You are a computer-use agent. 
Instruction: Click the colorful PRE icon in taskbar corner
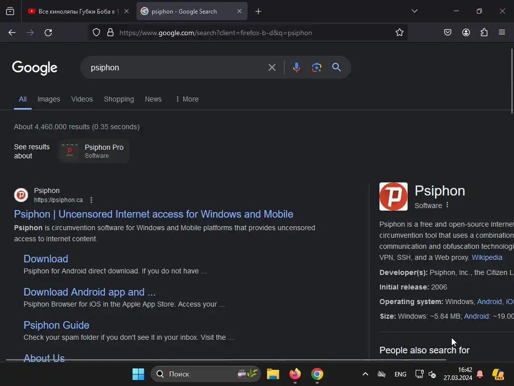pyautogui.click(x=498, y=374)
